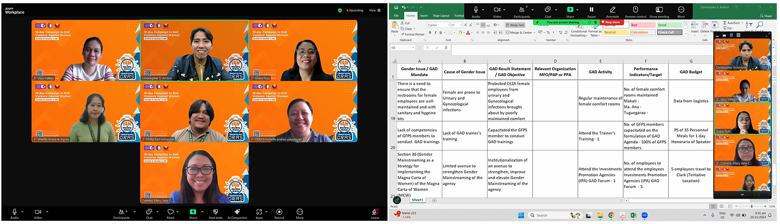Apply Neutral cell style
Screen dimensions: 780x224
click(615, 32)
